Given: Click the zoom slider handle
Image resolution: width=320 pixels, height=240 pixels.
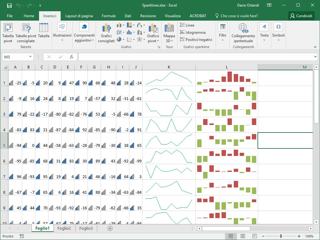Looking at the screenshot, I should (x=281, y=236).
